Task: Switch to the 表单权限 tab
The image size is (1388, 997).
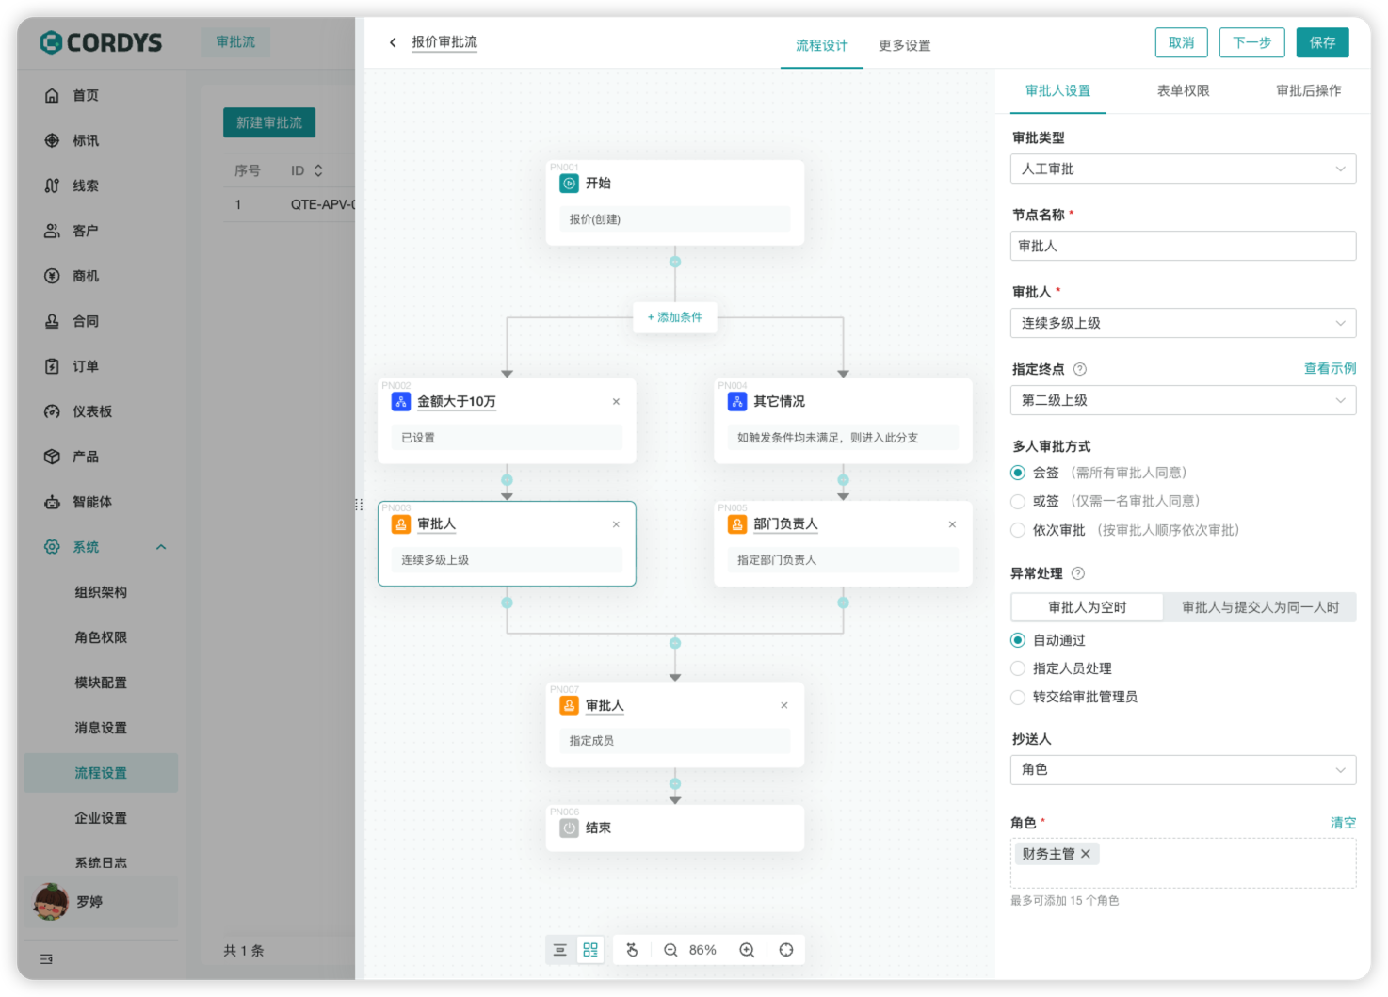Action: pyautogui.click(x=1184, y=90)
